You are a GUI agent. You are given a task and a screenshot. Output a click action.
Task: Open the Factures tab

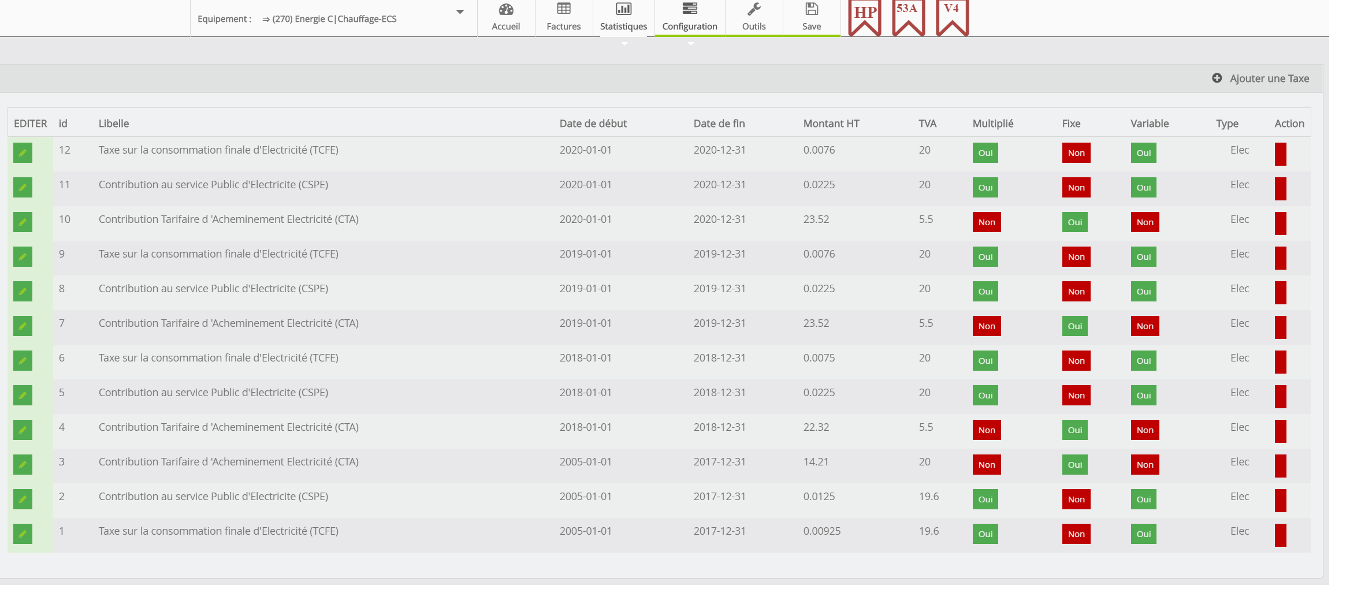[x=563, y=17]
